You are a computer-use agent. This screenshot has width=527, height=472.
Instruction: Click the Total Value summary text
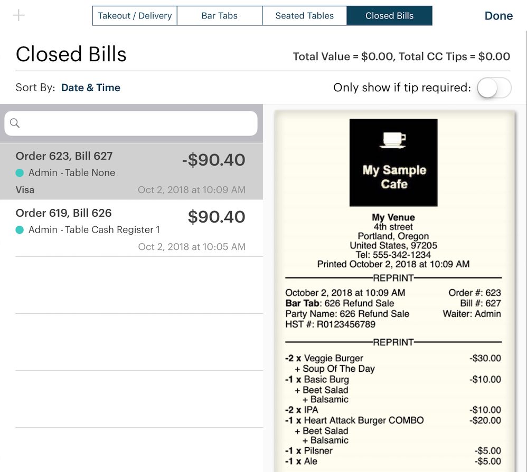(x=401, y=56)
